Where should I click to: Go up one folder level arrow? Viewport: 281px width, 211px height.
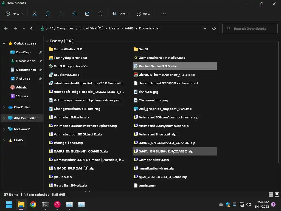(32, 29)
